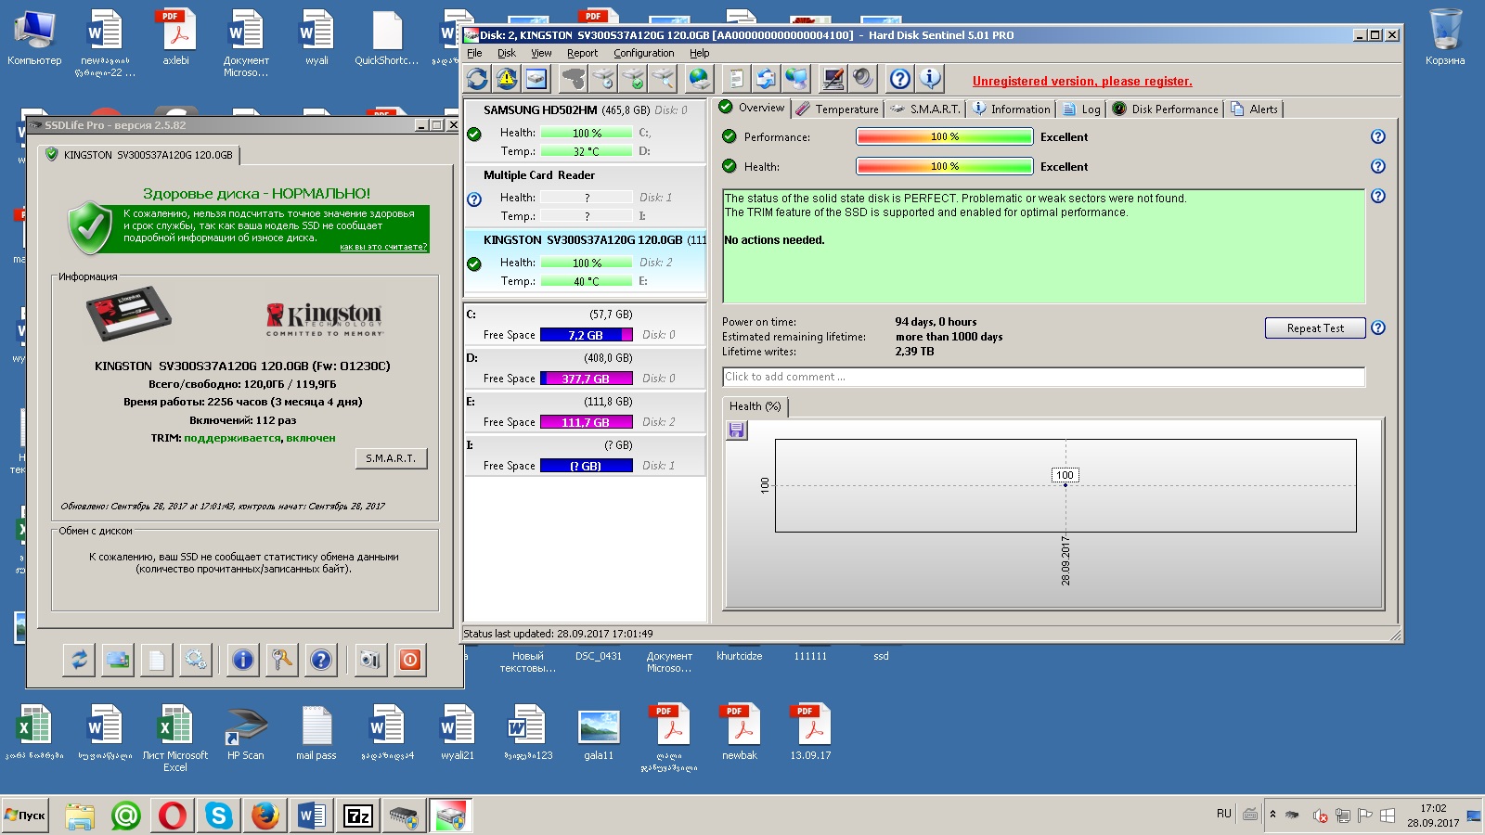This screenshot has width=1485, height=835.
Task: Click the help icon next to Performance bar
Action: (x=1378, y=136)
